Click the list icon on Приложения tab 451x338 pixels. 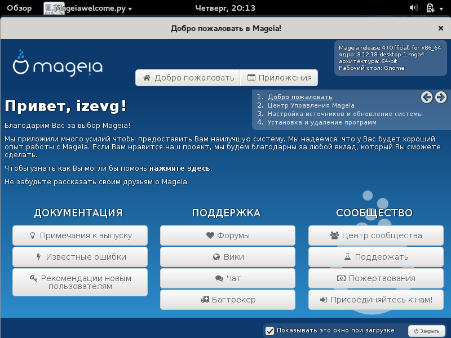(x=251, y=78)
